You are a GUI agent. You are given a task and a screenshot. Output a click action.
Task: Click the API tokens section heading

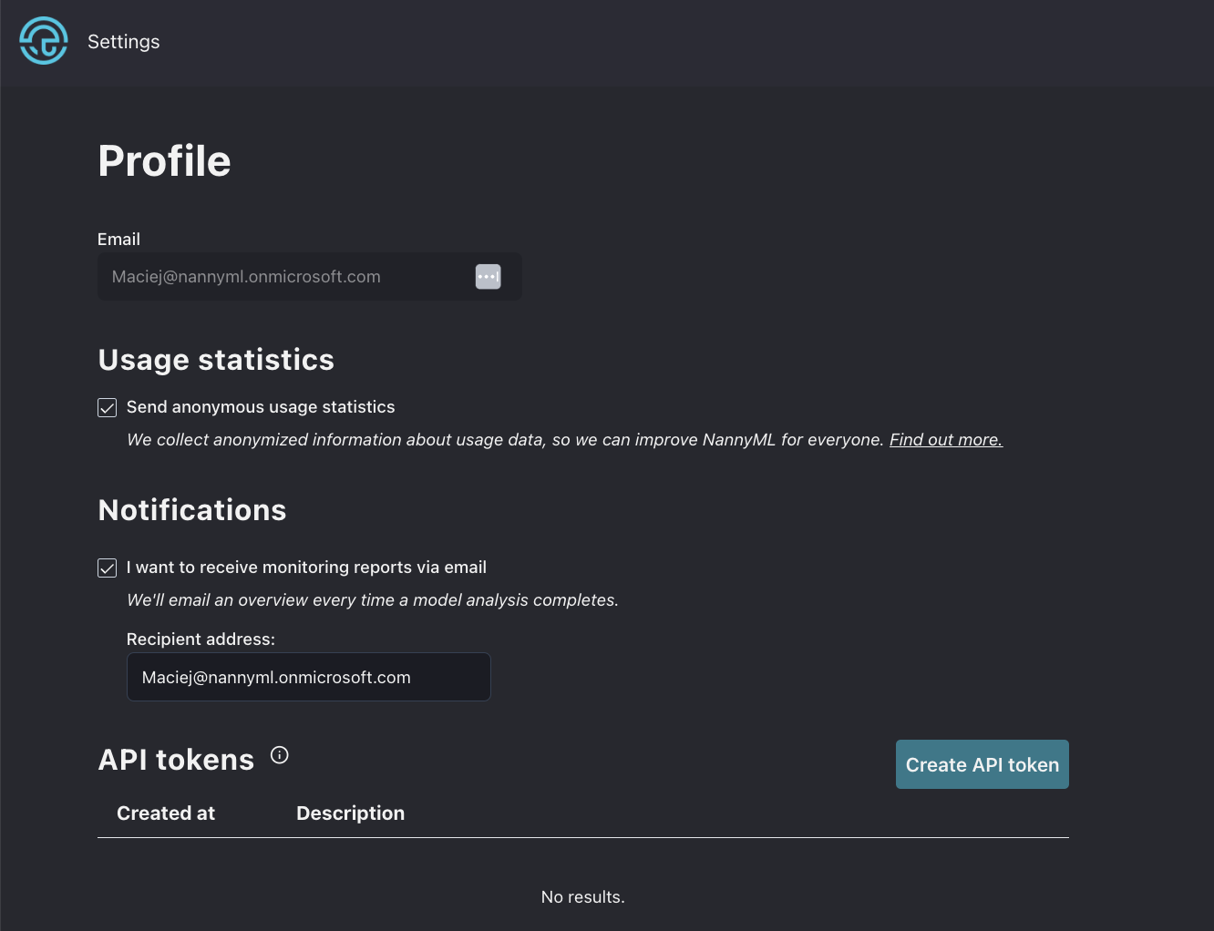pos(176,760)
